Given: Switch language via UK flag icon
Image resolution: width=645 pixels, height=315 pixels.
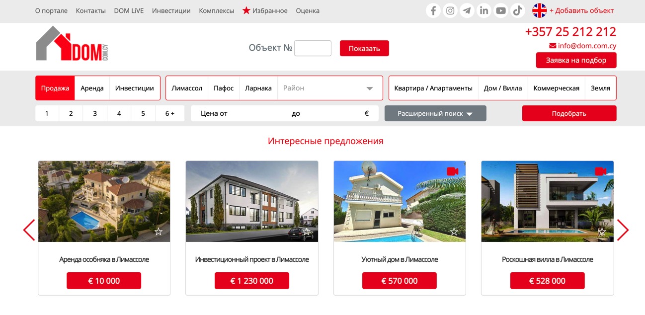Looking at the screenshot, I should 539,10.
